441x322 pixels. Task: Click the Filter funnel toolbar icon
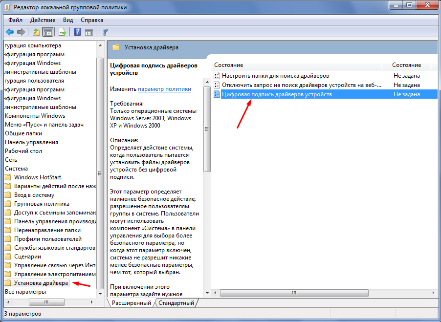[104, 32]
